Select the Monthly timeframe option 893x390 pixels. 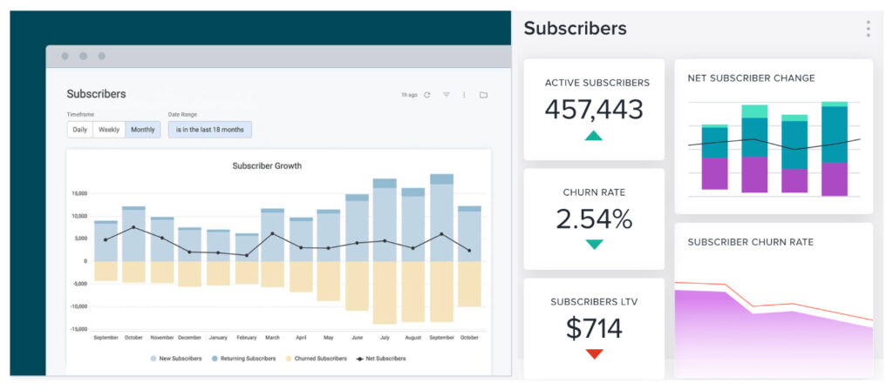tap(142, 130)
